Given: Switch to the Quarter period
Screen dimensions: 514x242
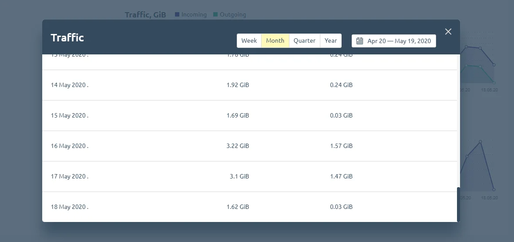Looking at the screenshot, I should pos(305,40).
